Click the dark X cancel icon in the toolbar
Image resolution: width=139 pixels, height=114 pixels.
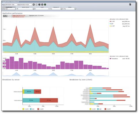pyautogui.click(x=42, y=5)
